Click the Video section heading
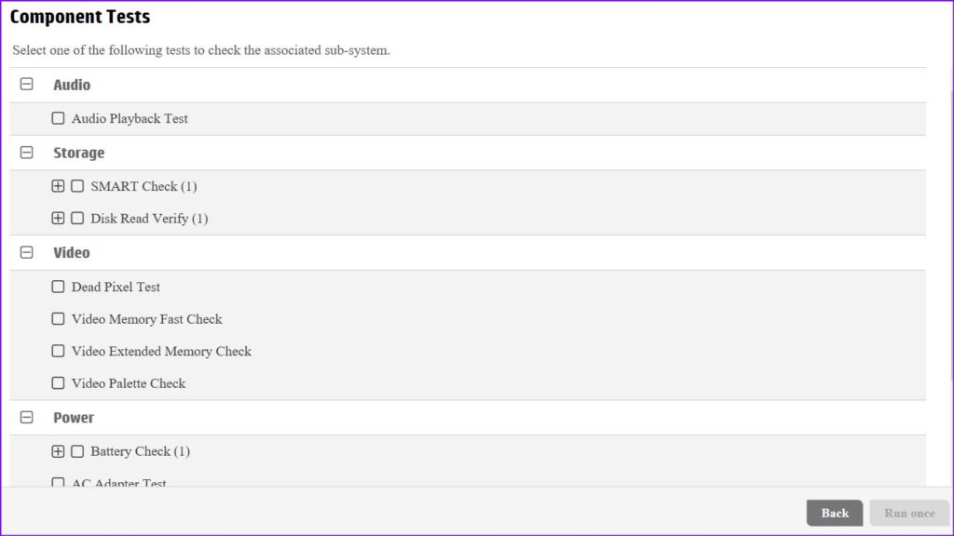Screen dimensions: 954x536 [x=71, y=252]
